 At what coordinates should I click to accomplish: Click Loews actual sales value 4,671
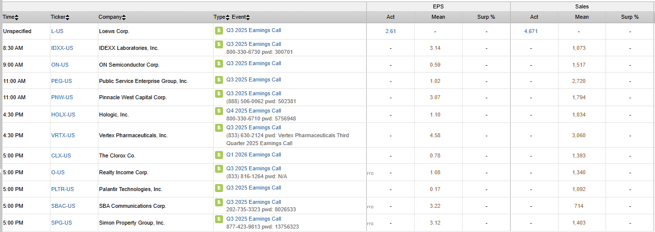pyautogui.click(x=531, y=31)
